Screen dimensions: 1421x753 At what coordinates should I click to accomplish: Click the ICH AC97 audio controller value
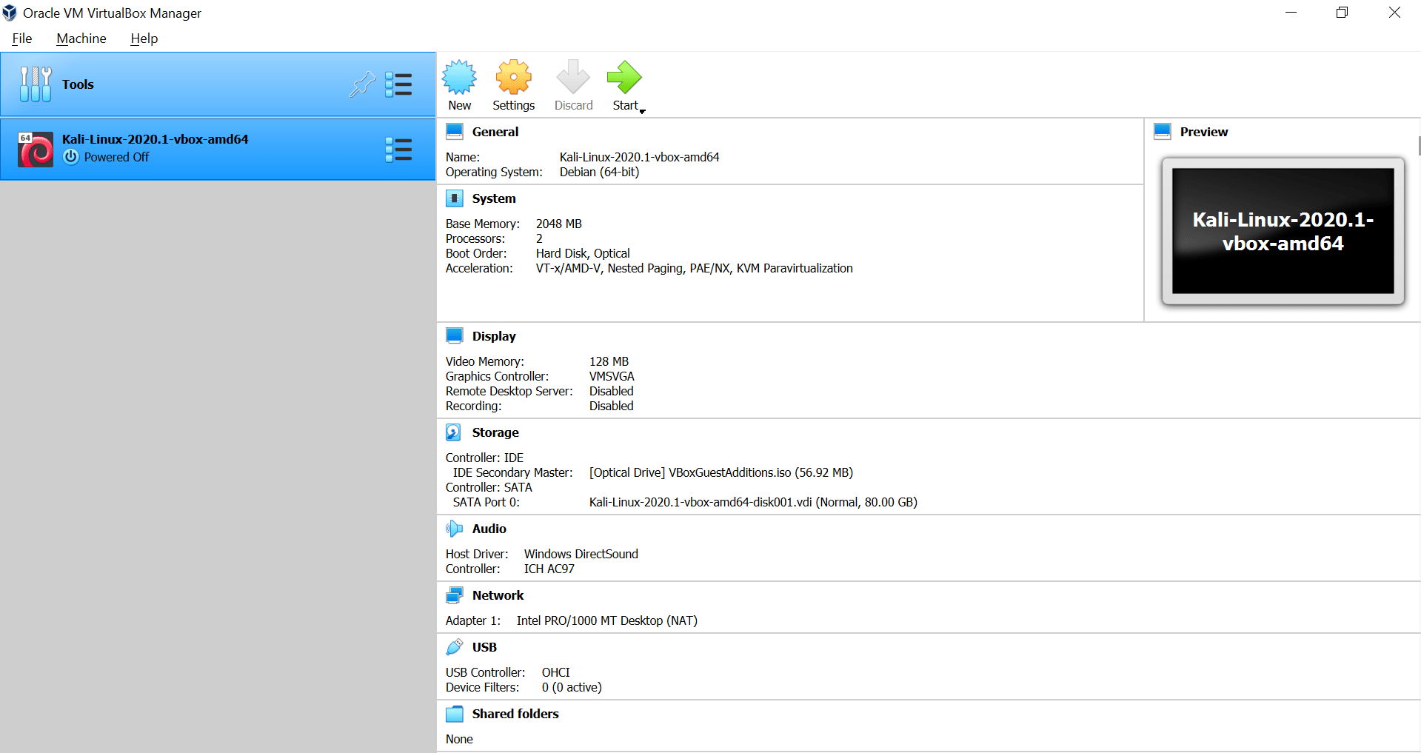549,569
